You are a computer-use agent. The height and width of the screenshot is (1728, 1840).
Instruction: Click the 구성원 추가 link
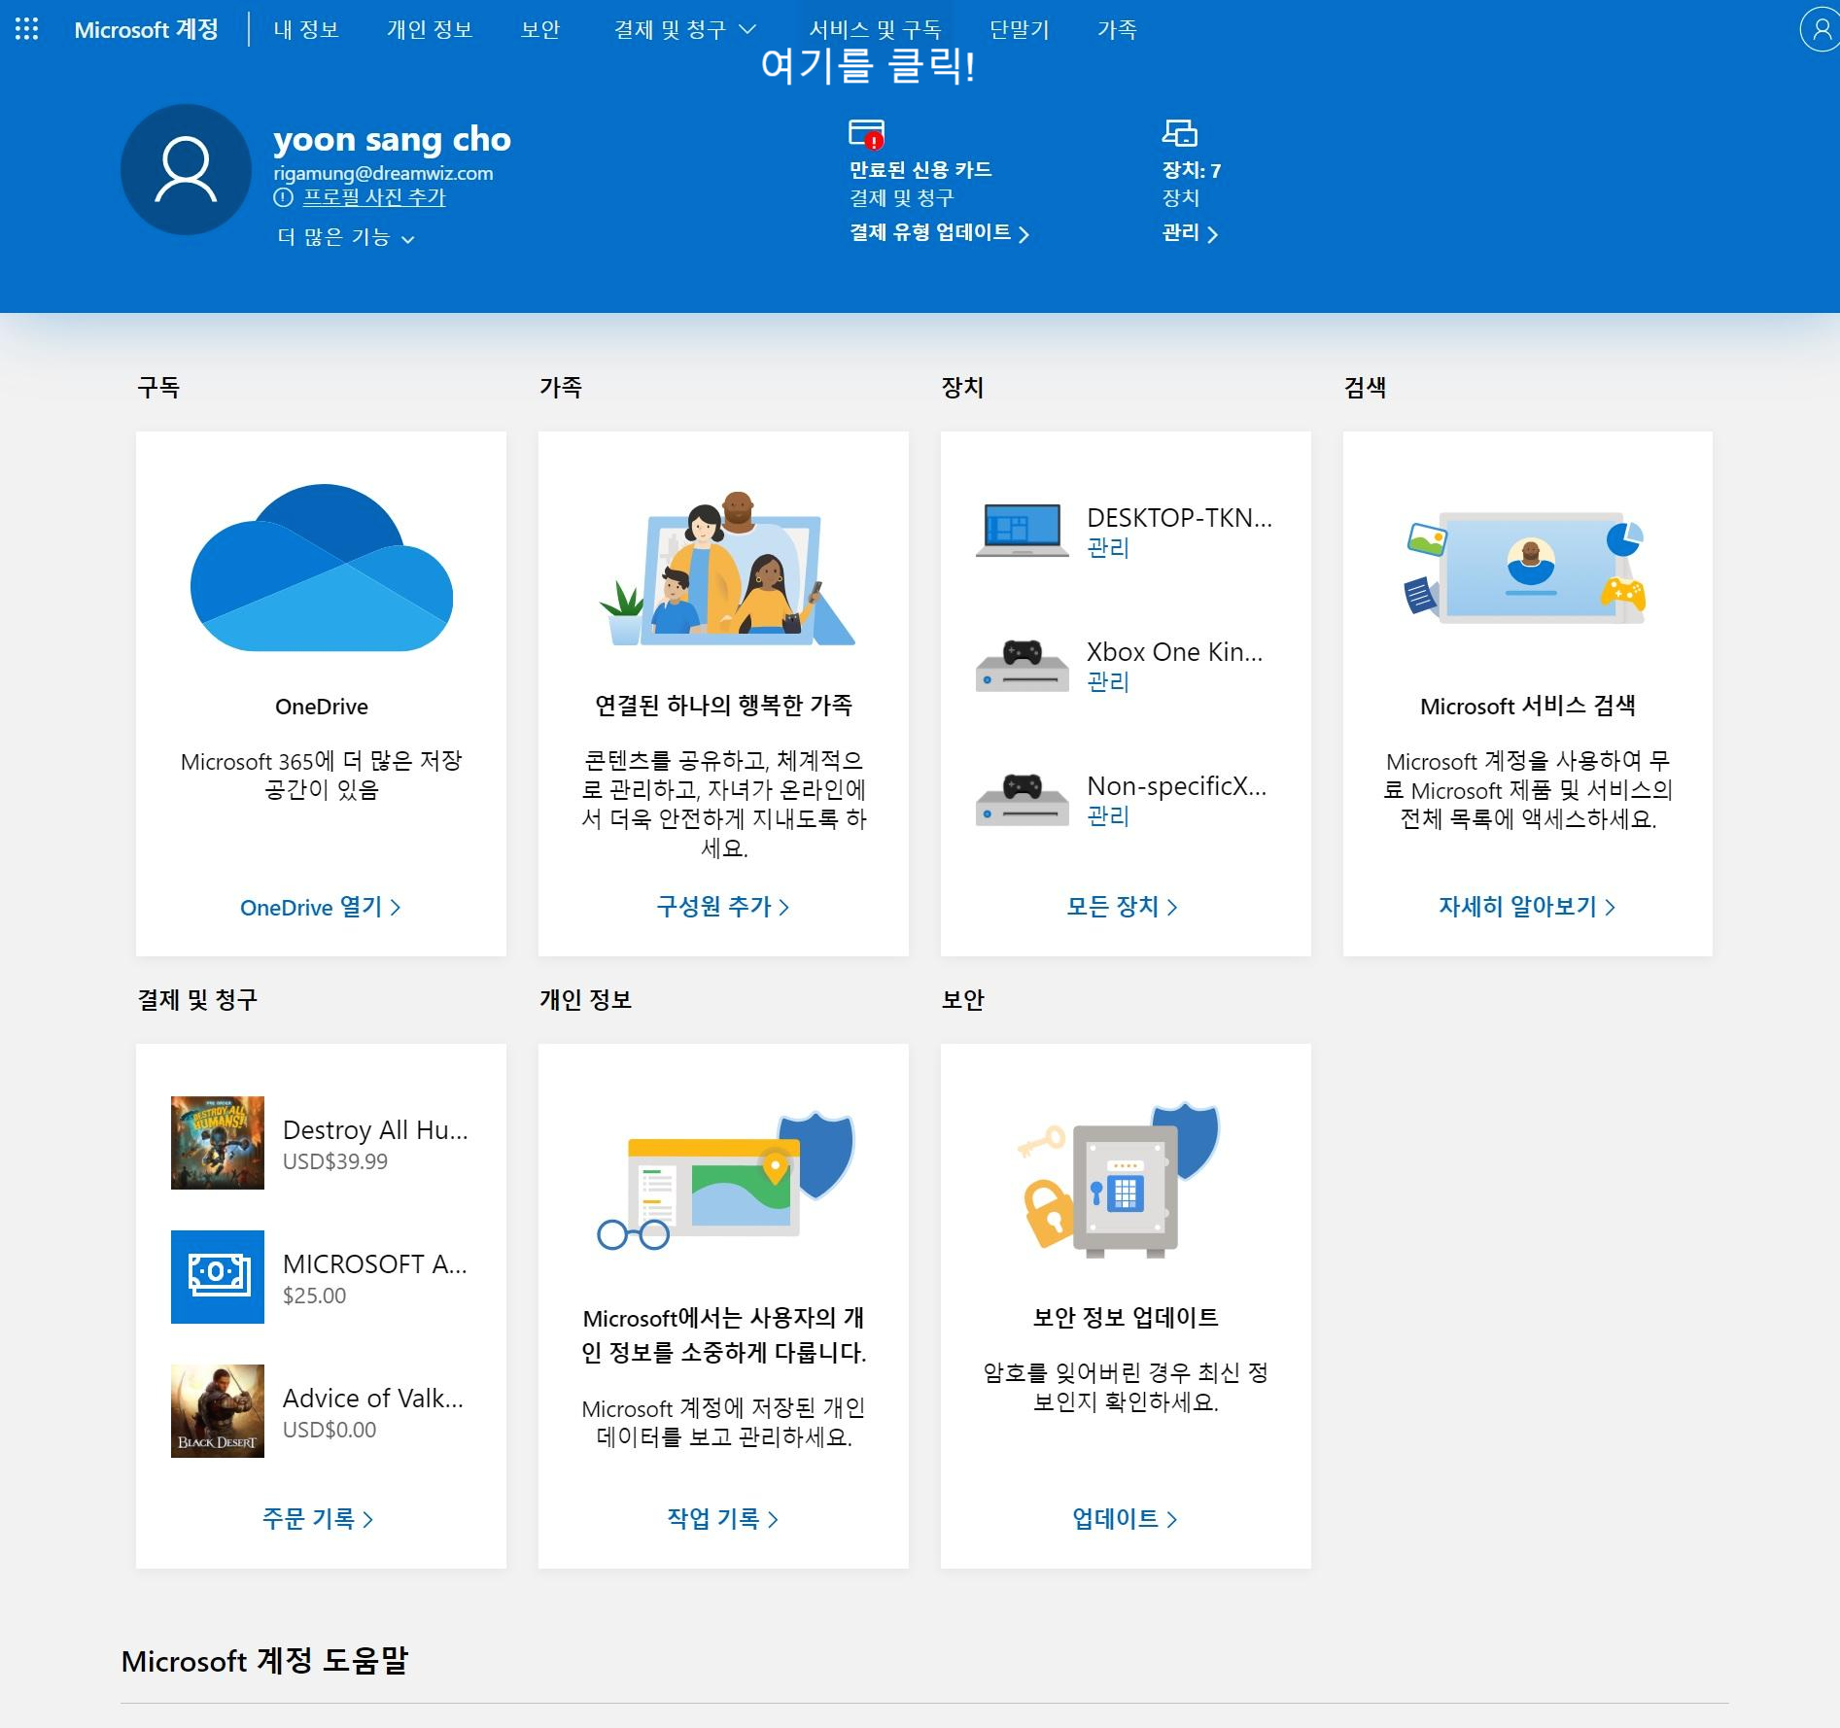(723, 907)
